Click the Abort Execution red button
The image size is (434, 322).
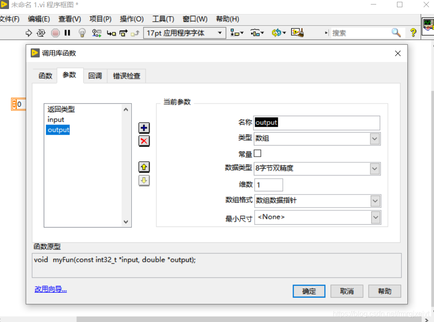coord(55,33)
